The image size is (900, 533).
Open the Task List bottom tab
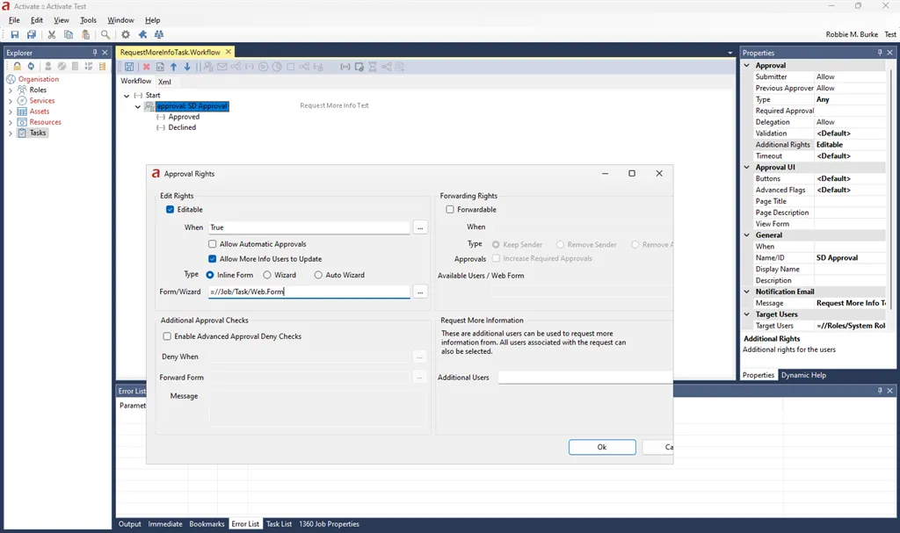[279, 524]
